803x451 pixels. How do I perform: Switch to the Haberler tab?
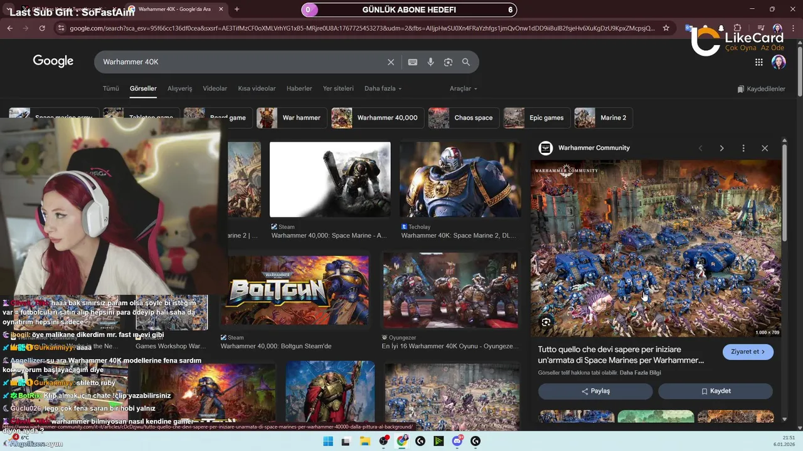(x=299, y=88)
